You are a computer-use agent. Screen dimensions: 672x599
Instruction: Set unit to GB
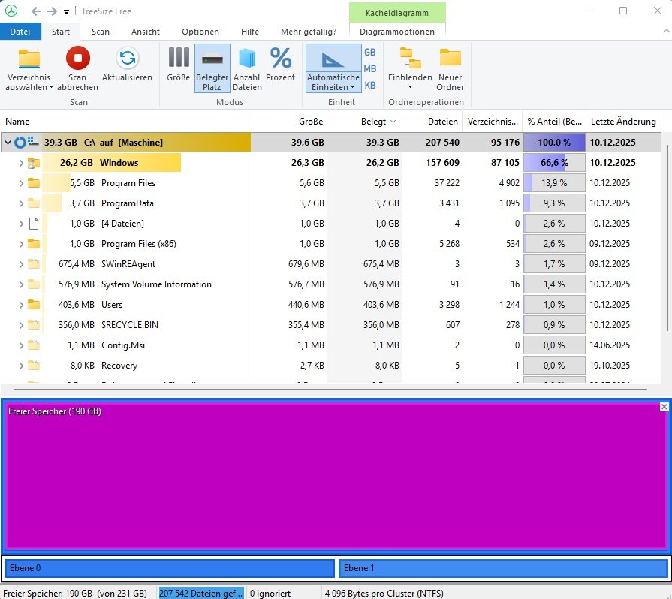pos(370,53)
